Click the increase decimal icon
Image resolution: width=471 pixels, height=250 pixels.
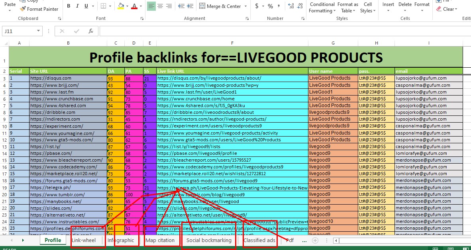pyautogui.click(x=290, y=6)
